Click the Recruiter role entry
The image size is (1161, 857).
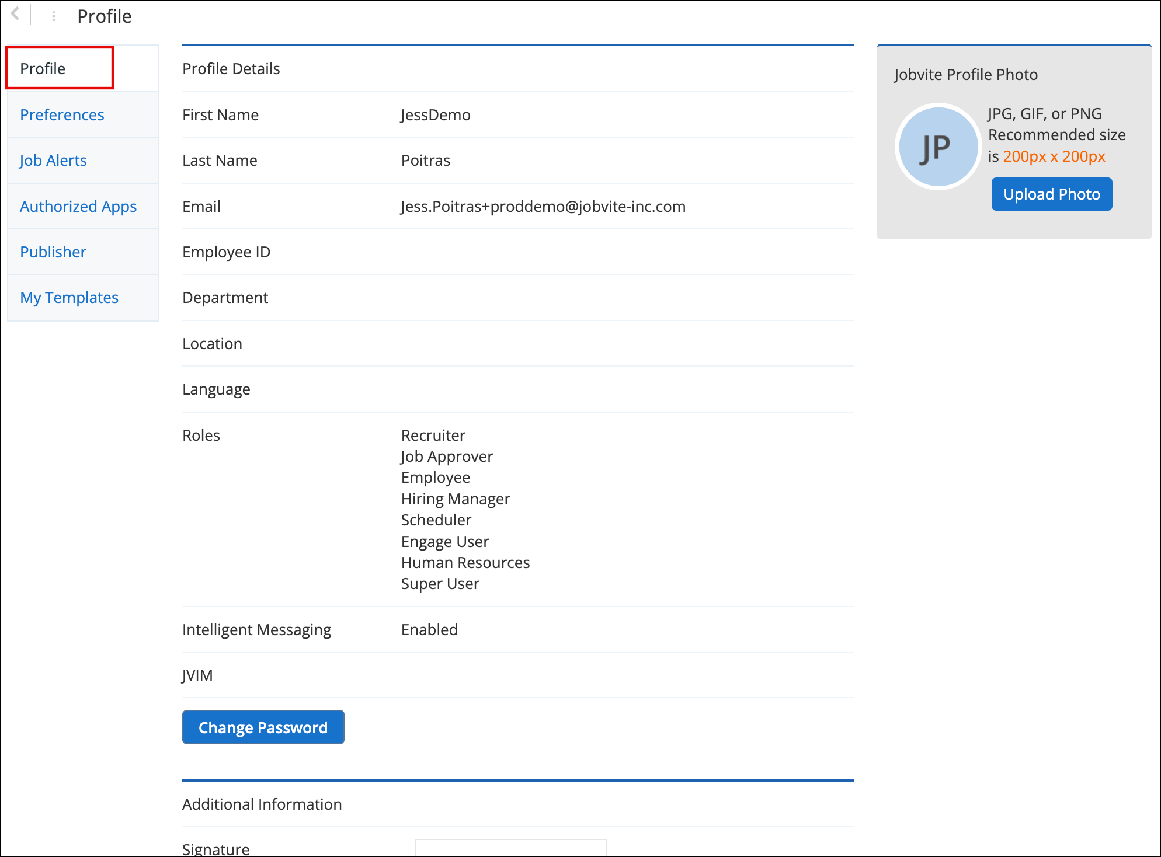pyautogui.click(x=433, y=435)
